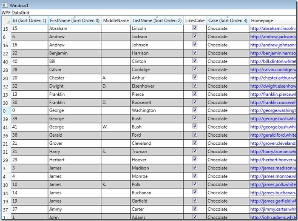Screen dimensions: 298x221
Task: Click the LastName cell 'Roosevelt'
Action: tap(157, 103)
